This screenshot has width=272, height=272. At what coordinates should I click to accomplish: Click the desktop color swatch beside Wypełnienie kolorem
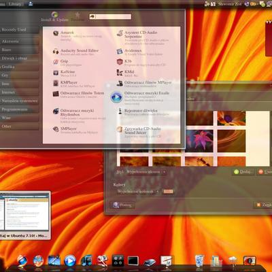click(168, 192)
